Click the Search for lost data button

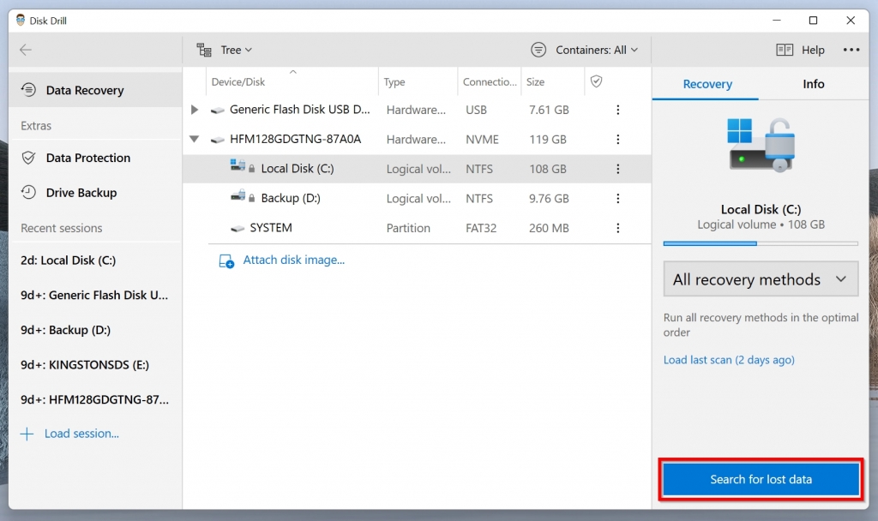point(761,479)
